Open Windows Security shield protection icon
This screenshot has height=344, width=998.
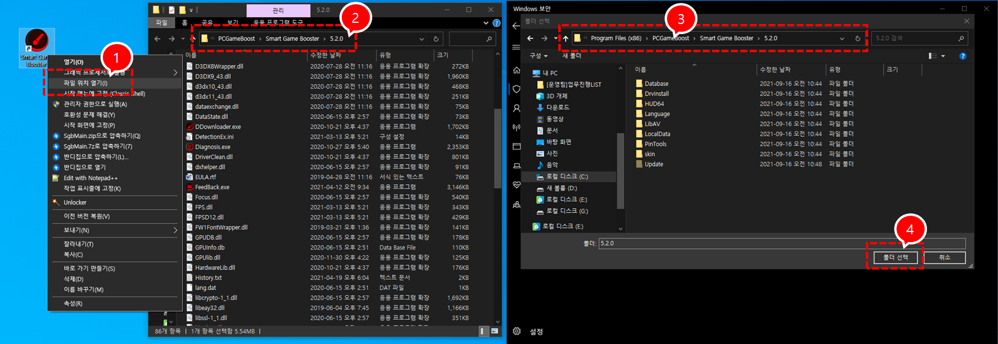517,89
